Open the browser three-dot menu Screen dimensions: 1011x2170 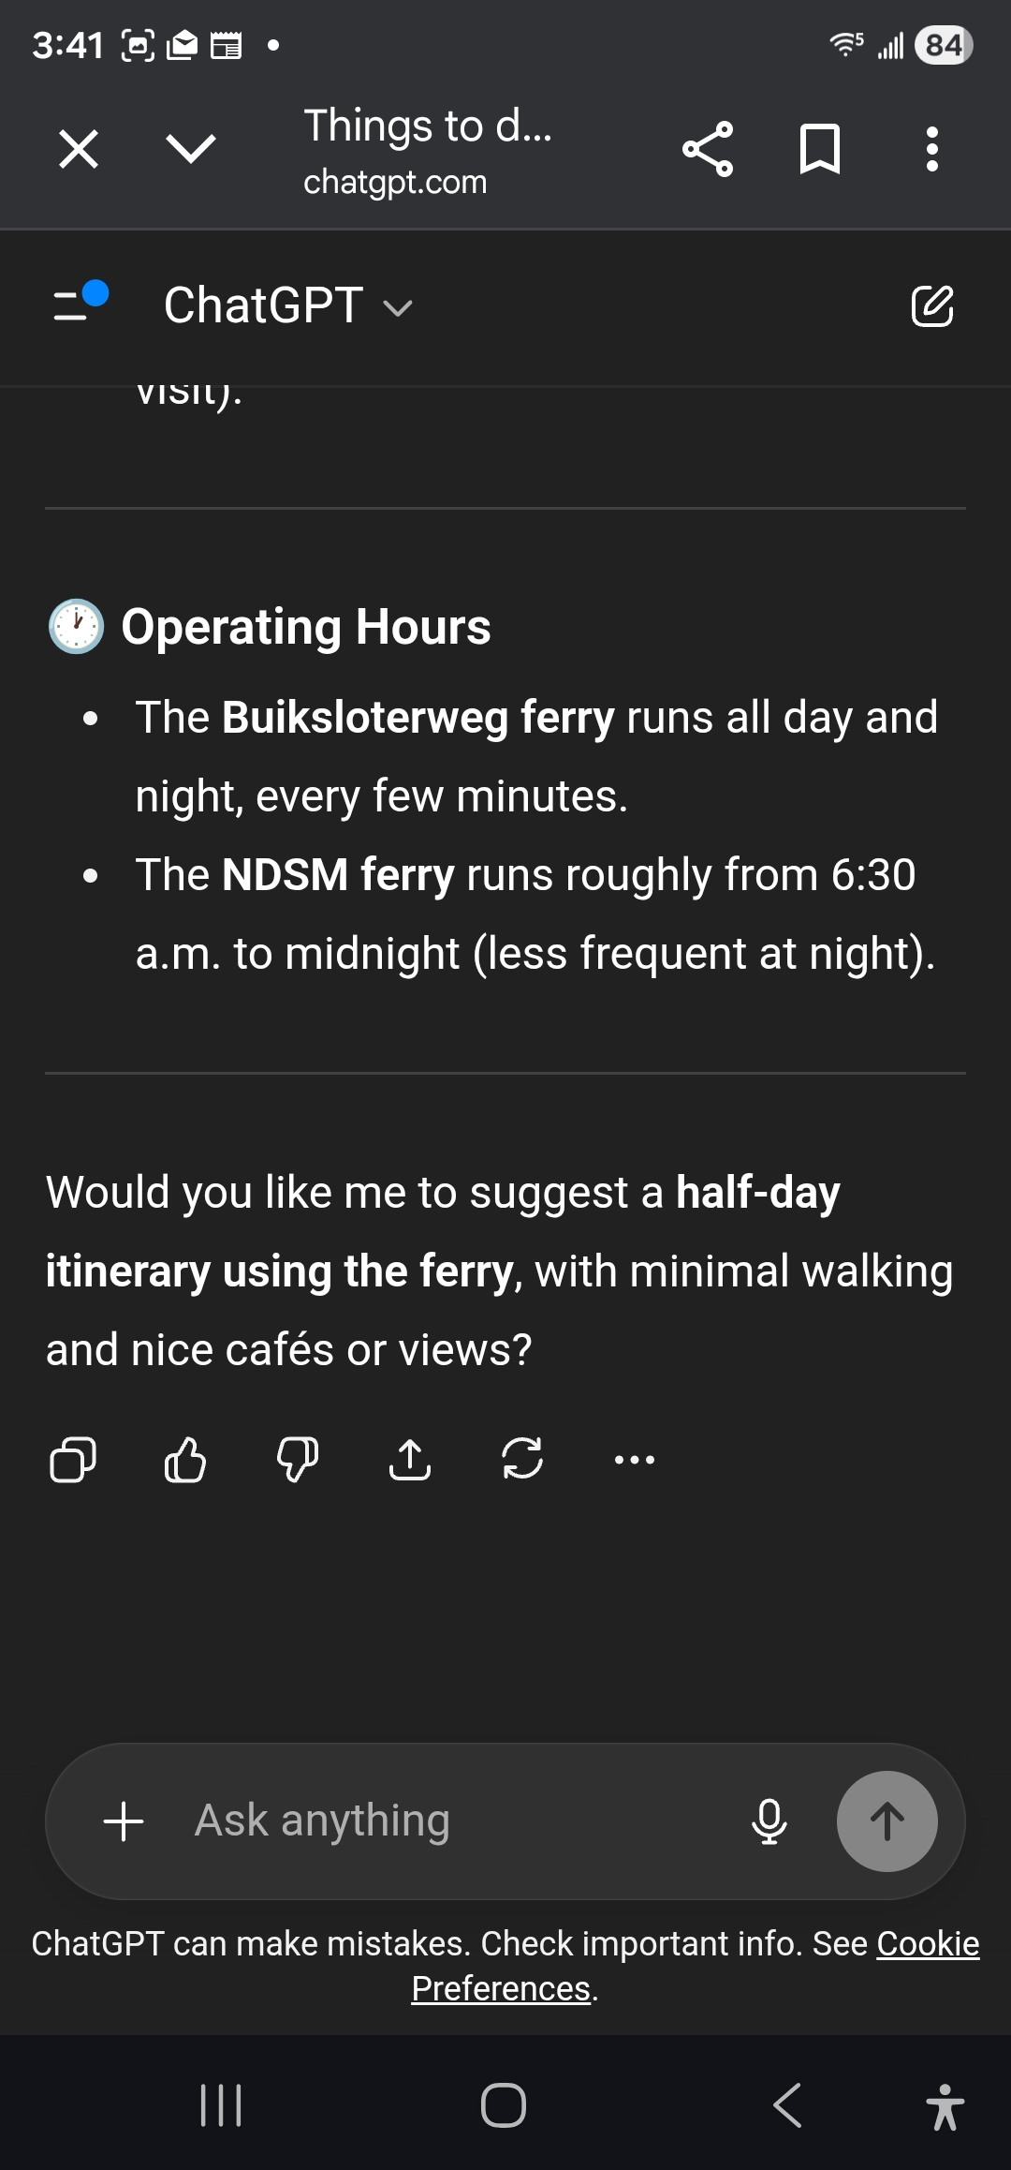coord(931,149)
